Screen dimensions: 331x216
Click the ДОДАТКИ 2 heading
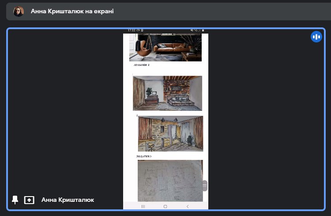[x=141, y=65]
